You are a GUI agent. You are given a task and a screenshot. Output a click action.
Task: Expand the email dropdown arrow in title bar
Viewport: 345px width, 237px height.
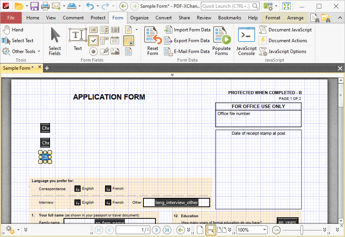click(64, 6)
